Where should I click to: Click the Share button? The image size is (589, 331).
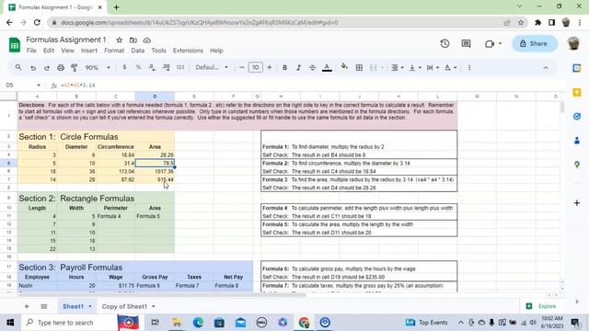[x=534, y=43]
